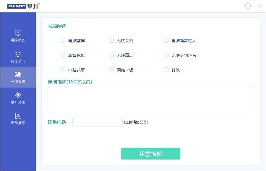The image size is (266, 171).
Task: Select the 频繁死机 checkbox
Action: coord(63,55)
